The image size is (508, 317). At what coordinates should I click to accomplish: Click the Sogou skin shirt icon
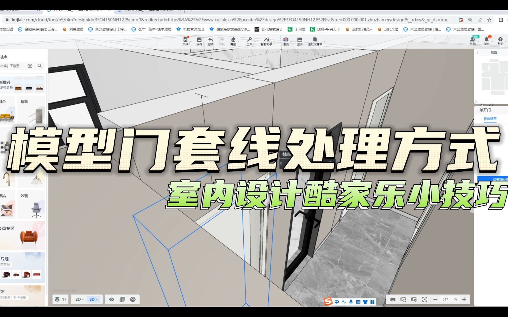pos(365,302)
